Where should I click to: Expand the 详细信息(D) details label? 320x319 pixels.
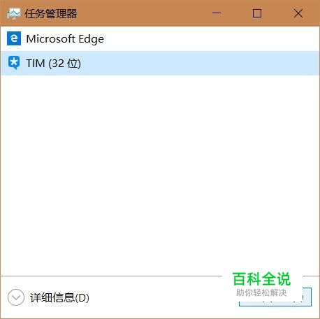[59, 297]
